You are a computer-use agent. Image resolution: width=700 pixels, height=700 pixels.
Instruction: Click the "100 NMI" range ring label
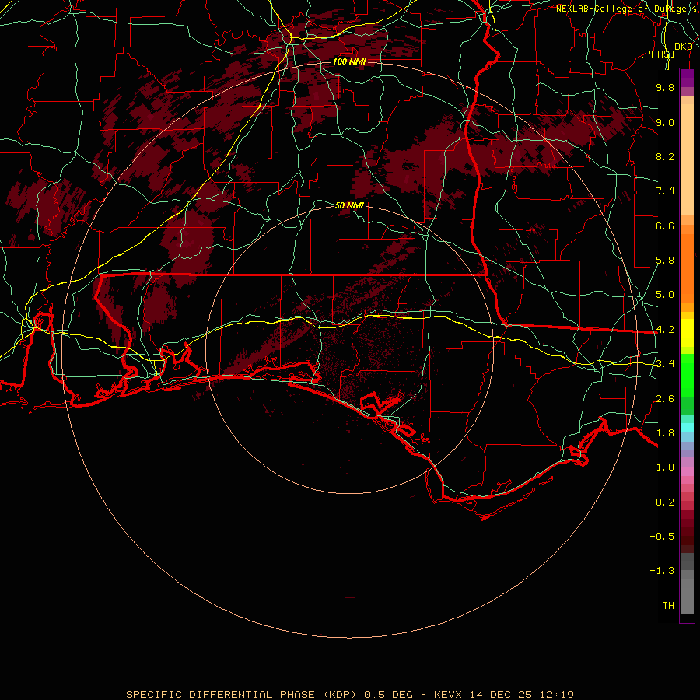349,61
